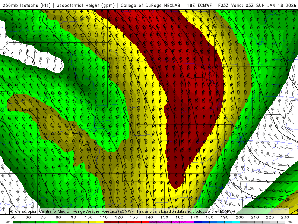Click the '130' legend value
298x224 pixels.
tap(134, 217)
